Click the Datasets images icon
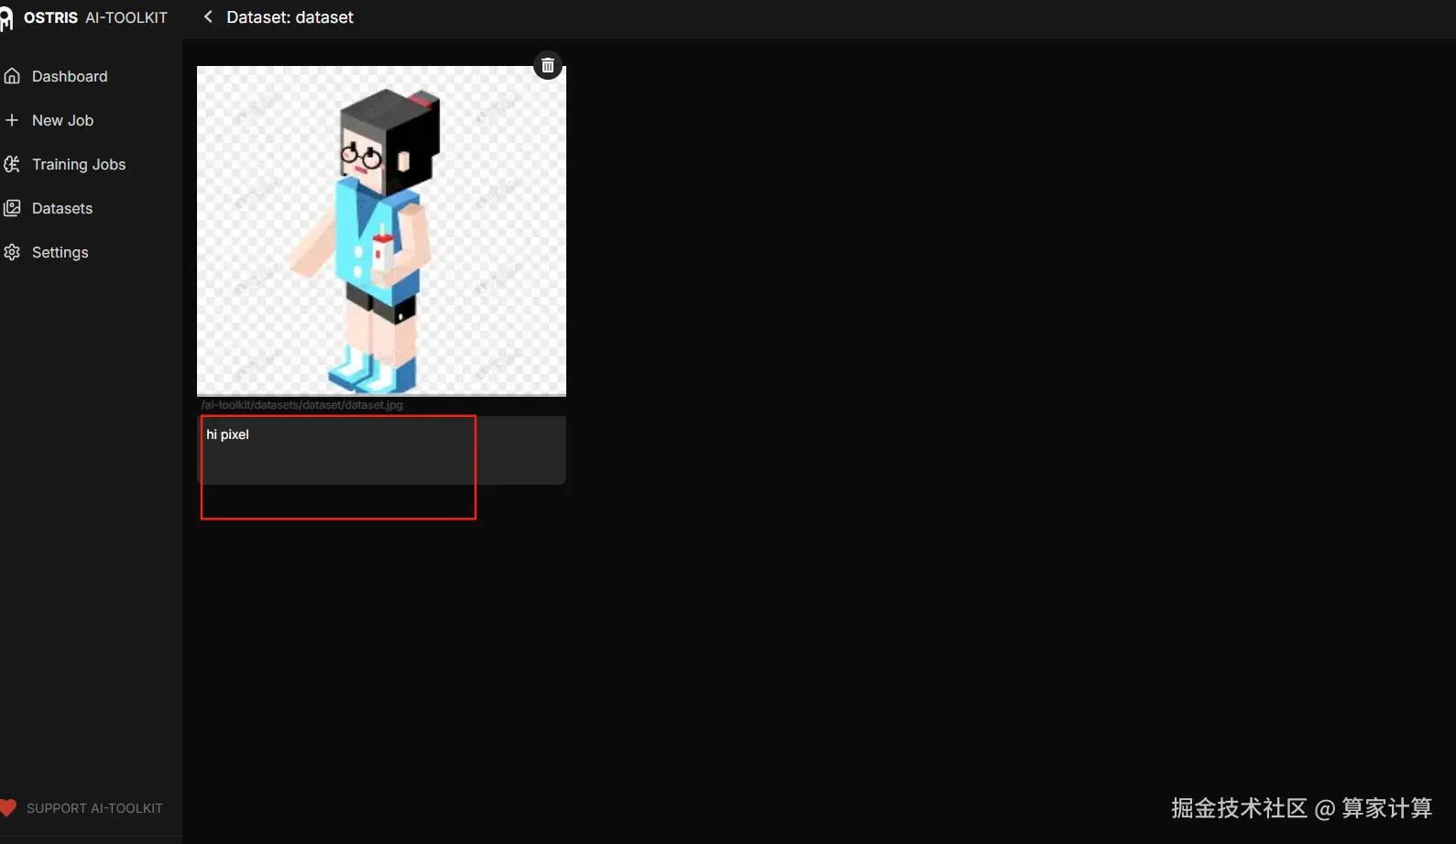The image size is (1456, 844). 12,208
